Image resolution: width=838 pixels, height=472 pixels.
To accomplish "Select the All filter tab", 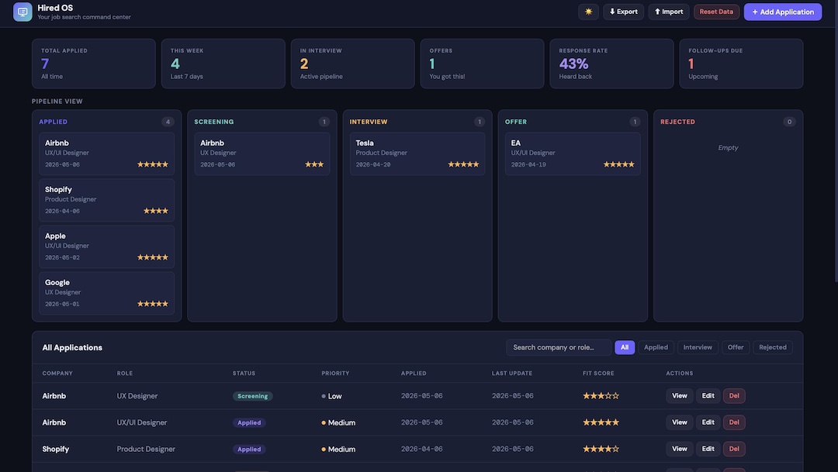I will coord(624,347).
